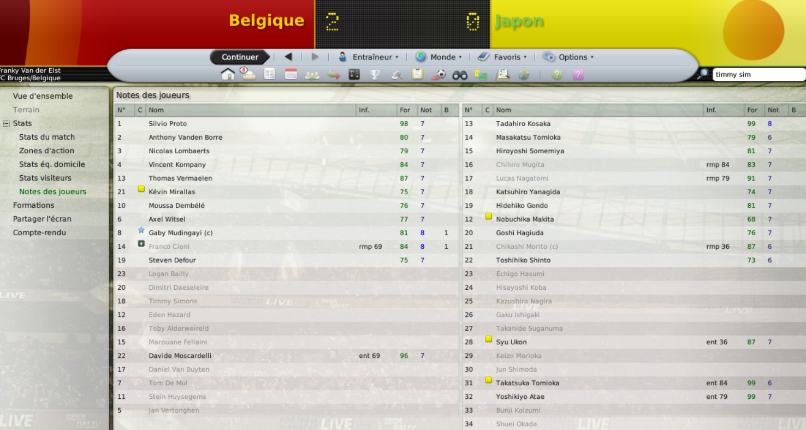The height and width of the screenshot is (430, 806).
Task: Collapse the Stats tree section
Action: [x=7, y=123]
